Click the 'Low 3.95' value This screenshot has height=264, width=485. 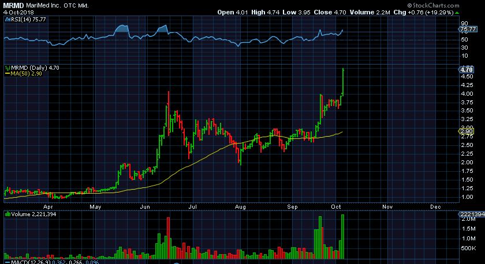[x=297, y=12]
